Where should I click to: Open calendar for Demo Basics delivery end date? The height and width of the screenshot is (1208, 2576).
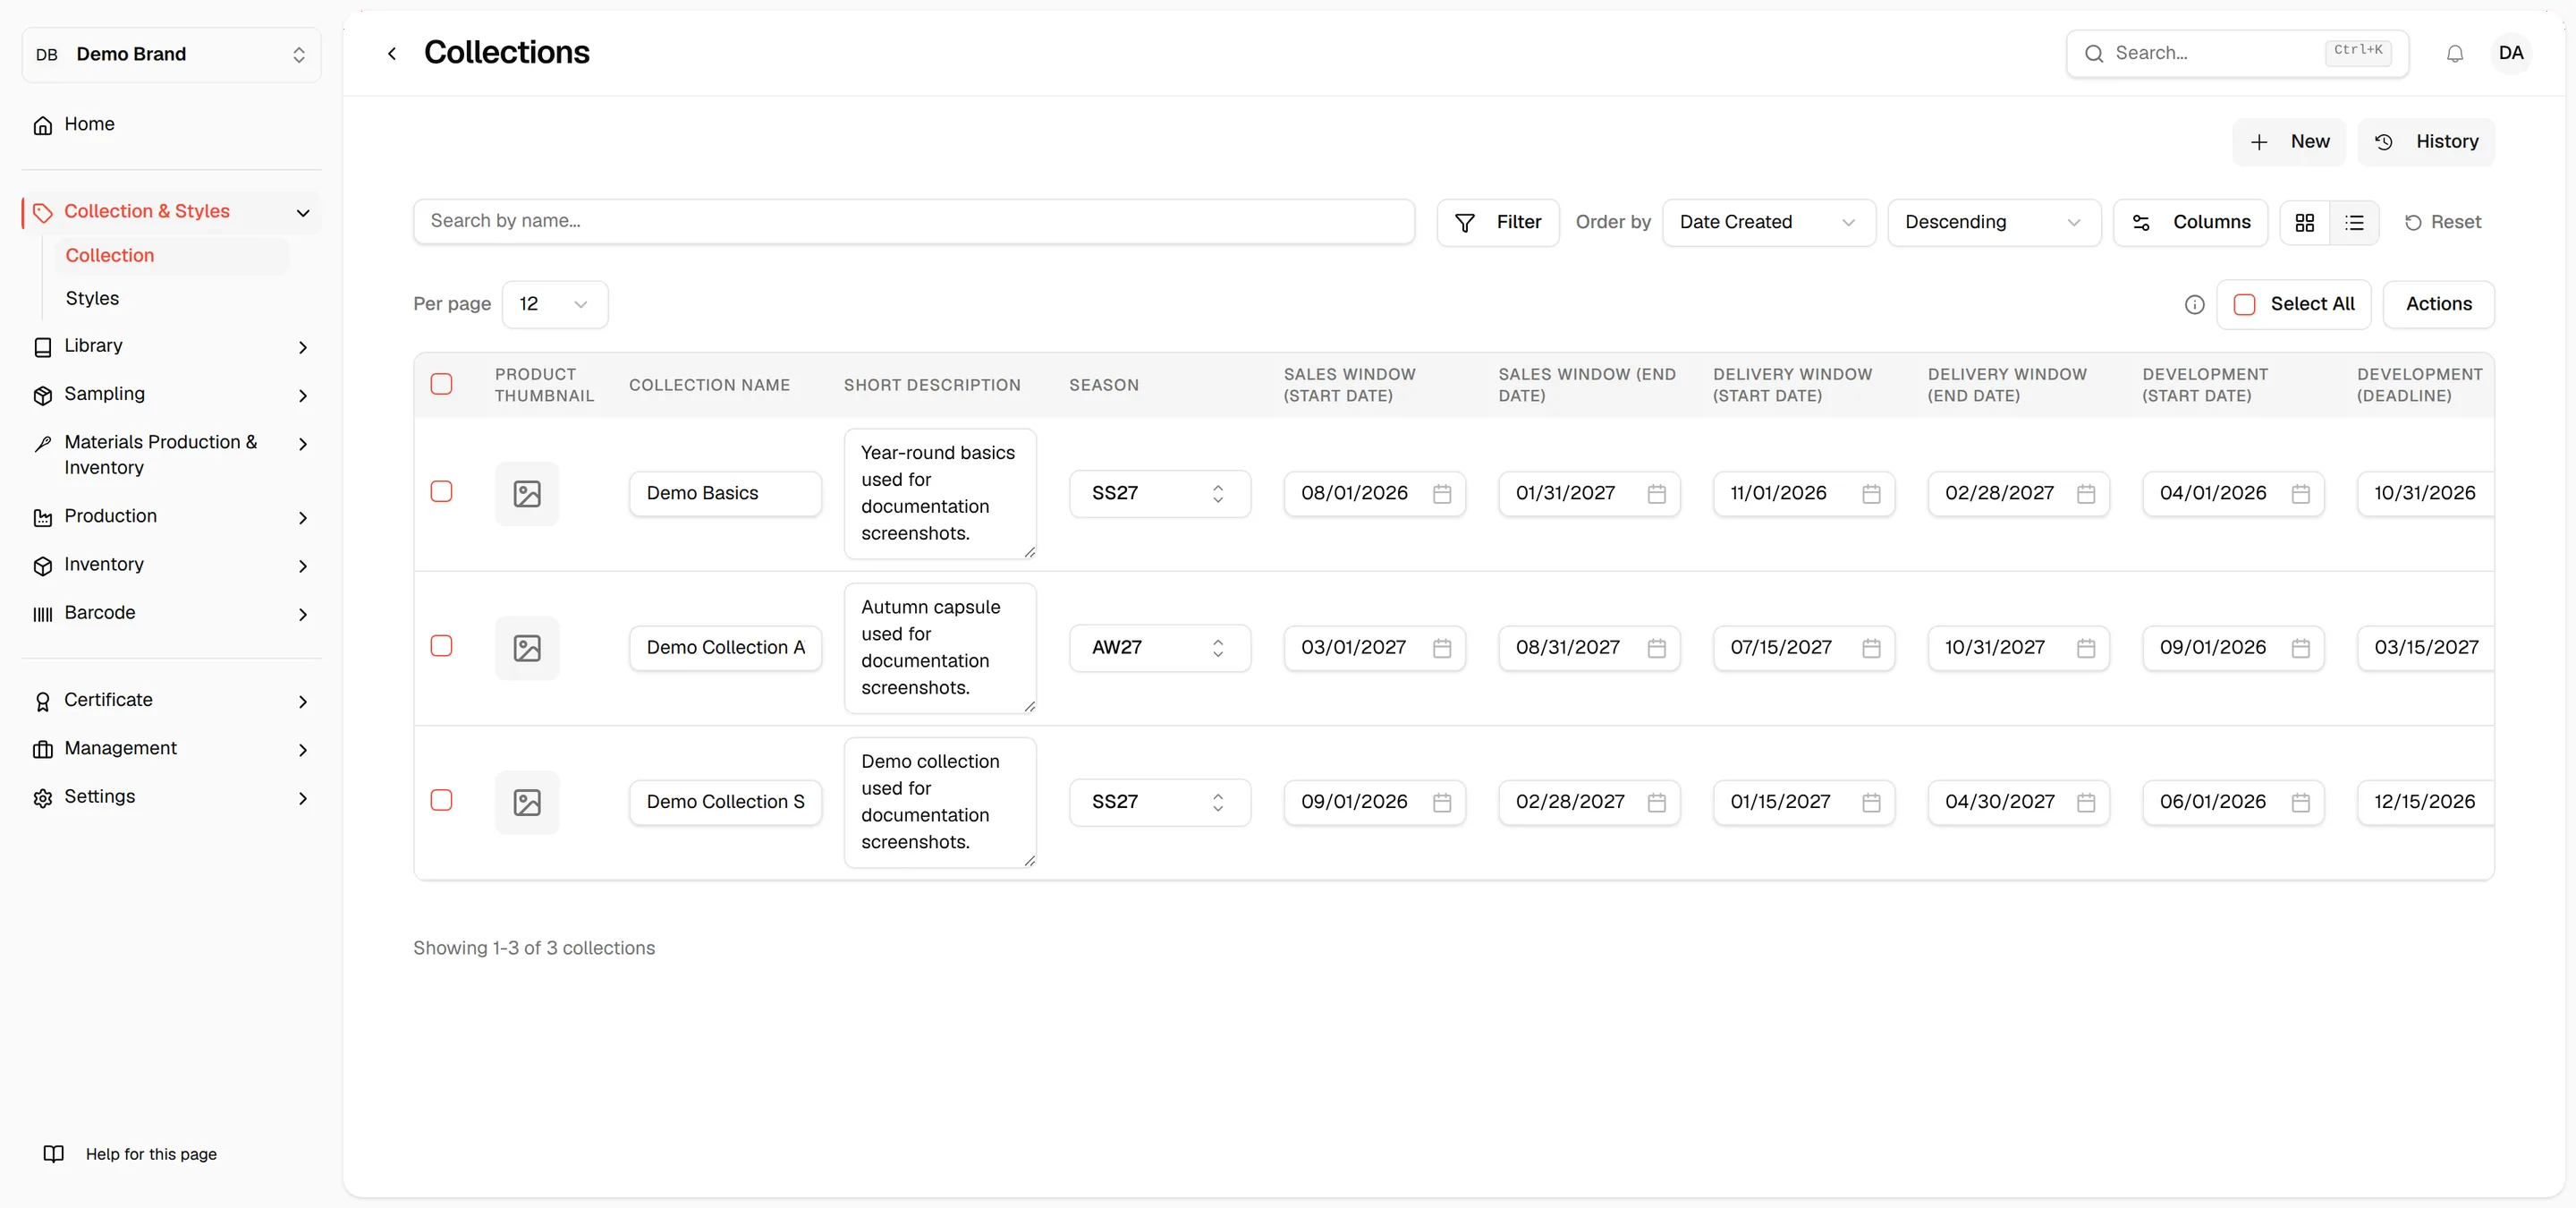coord(2085,494)
